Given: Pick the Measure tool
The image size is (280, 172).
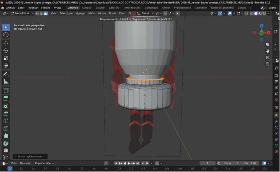Looking at the screenshot, I should [6, 82].
